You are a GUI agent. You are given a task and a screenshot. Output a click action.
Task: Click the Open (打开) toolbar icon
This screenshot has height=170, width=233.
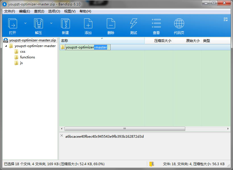coord(13,24)
